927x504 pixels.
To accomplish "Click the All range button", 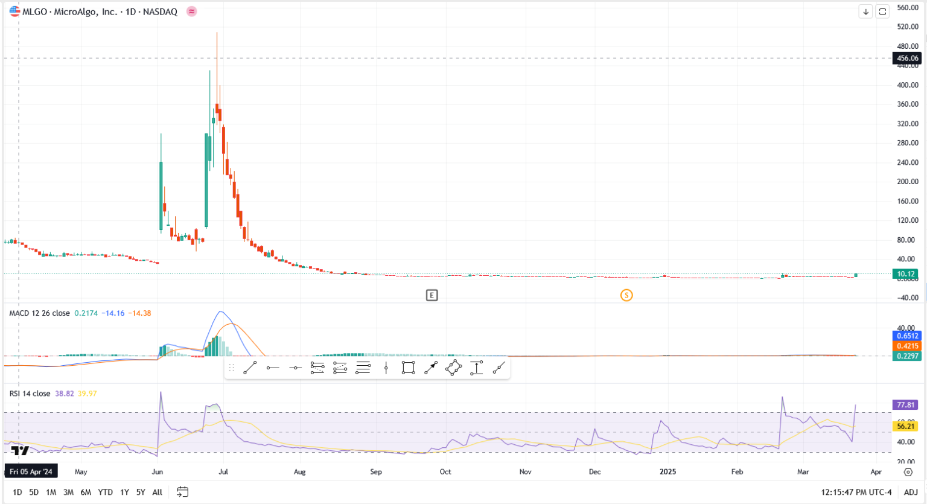I will point(157,492).
